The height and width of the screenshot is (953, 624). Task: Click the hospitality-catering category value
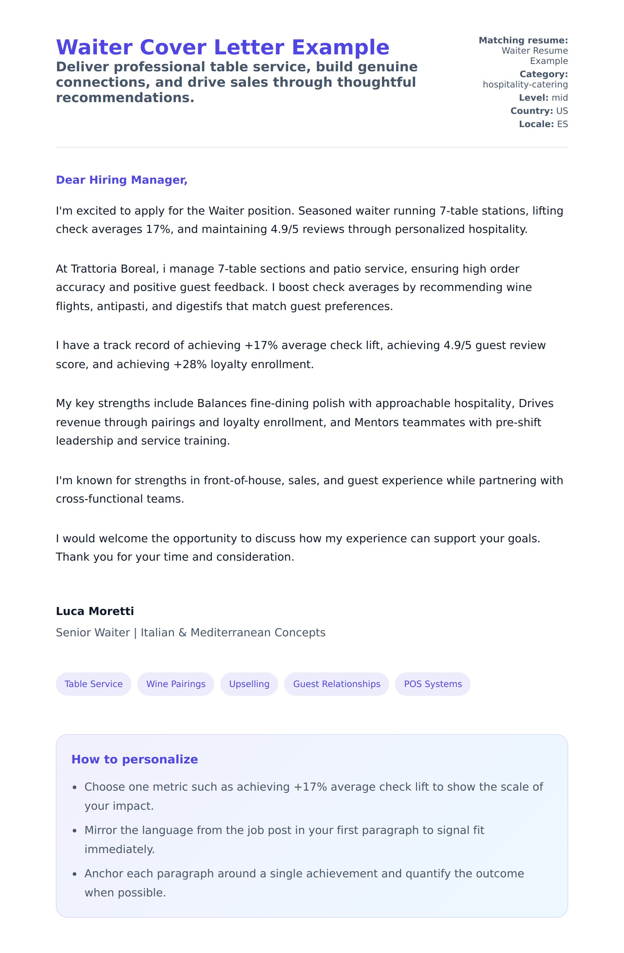[x=525, y=84]
